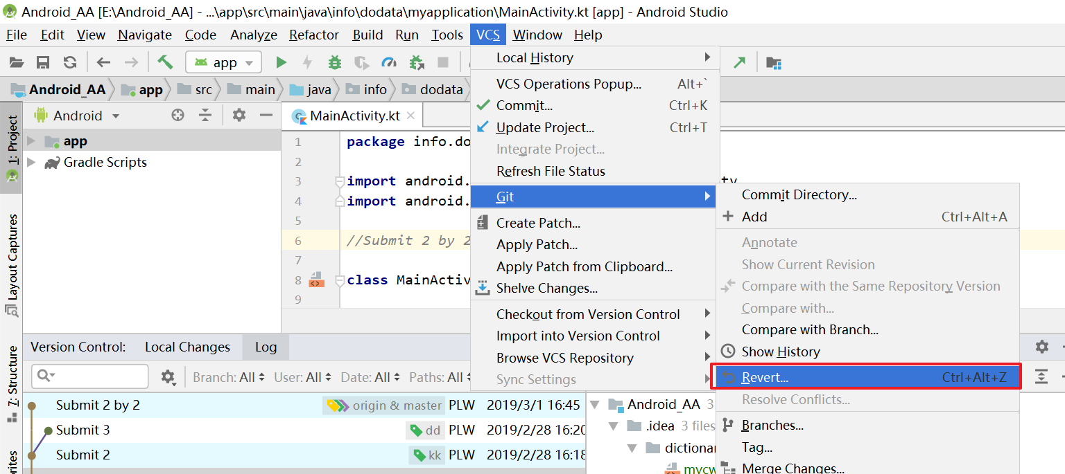Image resolution: width=1065 pixels, height=474 pixels.
Task: Close the MainActivity.kt tab
Action: tap(410, 116)
